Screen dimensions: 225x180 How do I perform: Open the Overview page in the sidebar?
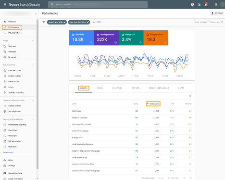[x=12, y=22]
